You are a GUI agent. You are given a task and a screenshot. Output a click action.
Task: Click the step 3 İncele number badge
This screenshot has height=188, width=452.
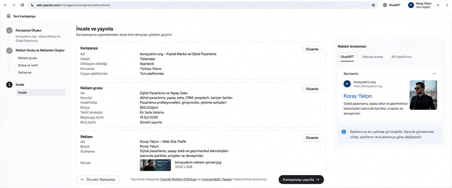(x=9, y=85)
